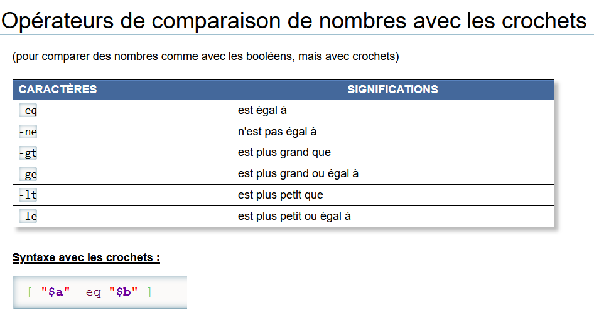Viewport: 594px width, 315px height.
Task: Click the page heading about opérateurs de comparaison
Action: 294,21
